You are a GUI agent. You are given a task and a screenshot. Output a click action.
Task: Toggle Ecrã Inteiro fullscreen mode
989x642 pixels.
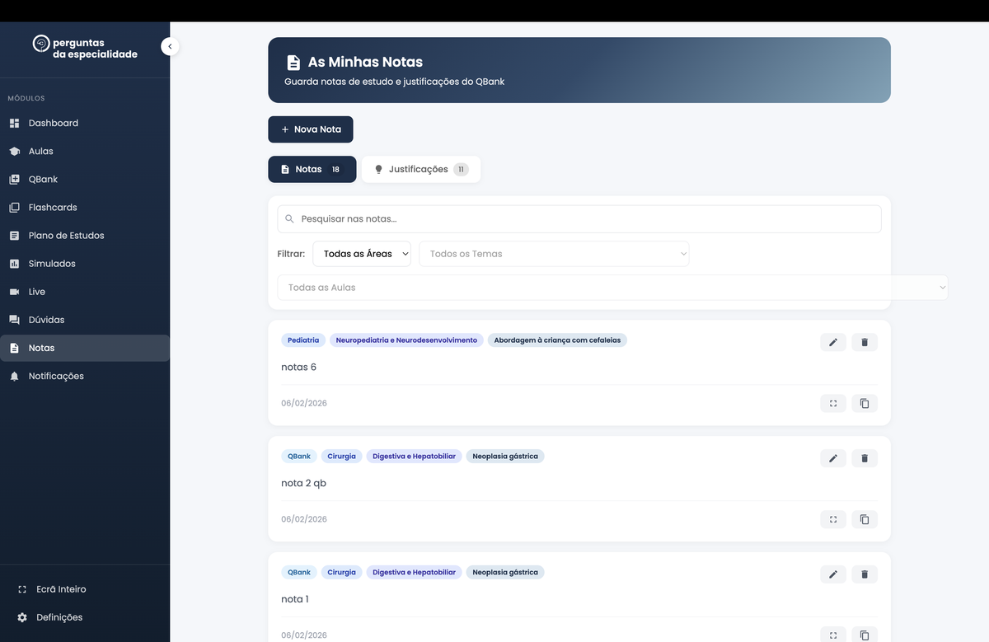pyautogui.click(x=60, y=589)
